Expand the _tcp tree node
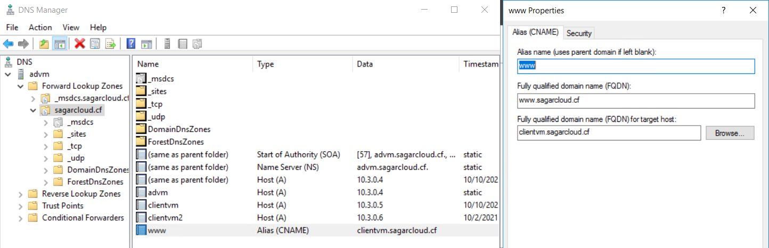769x248 pixels. tap(46, 146)
